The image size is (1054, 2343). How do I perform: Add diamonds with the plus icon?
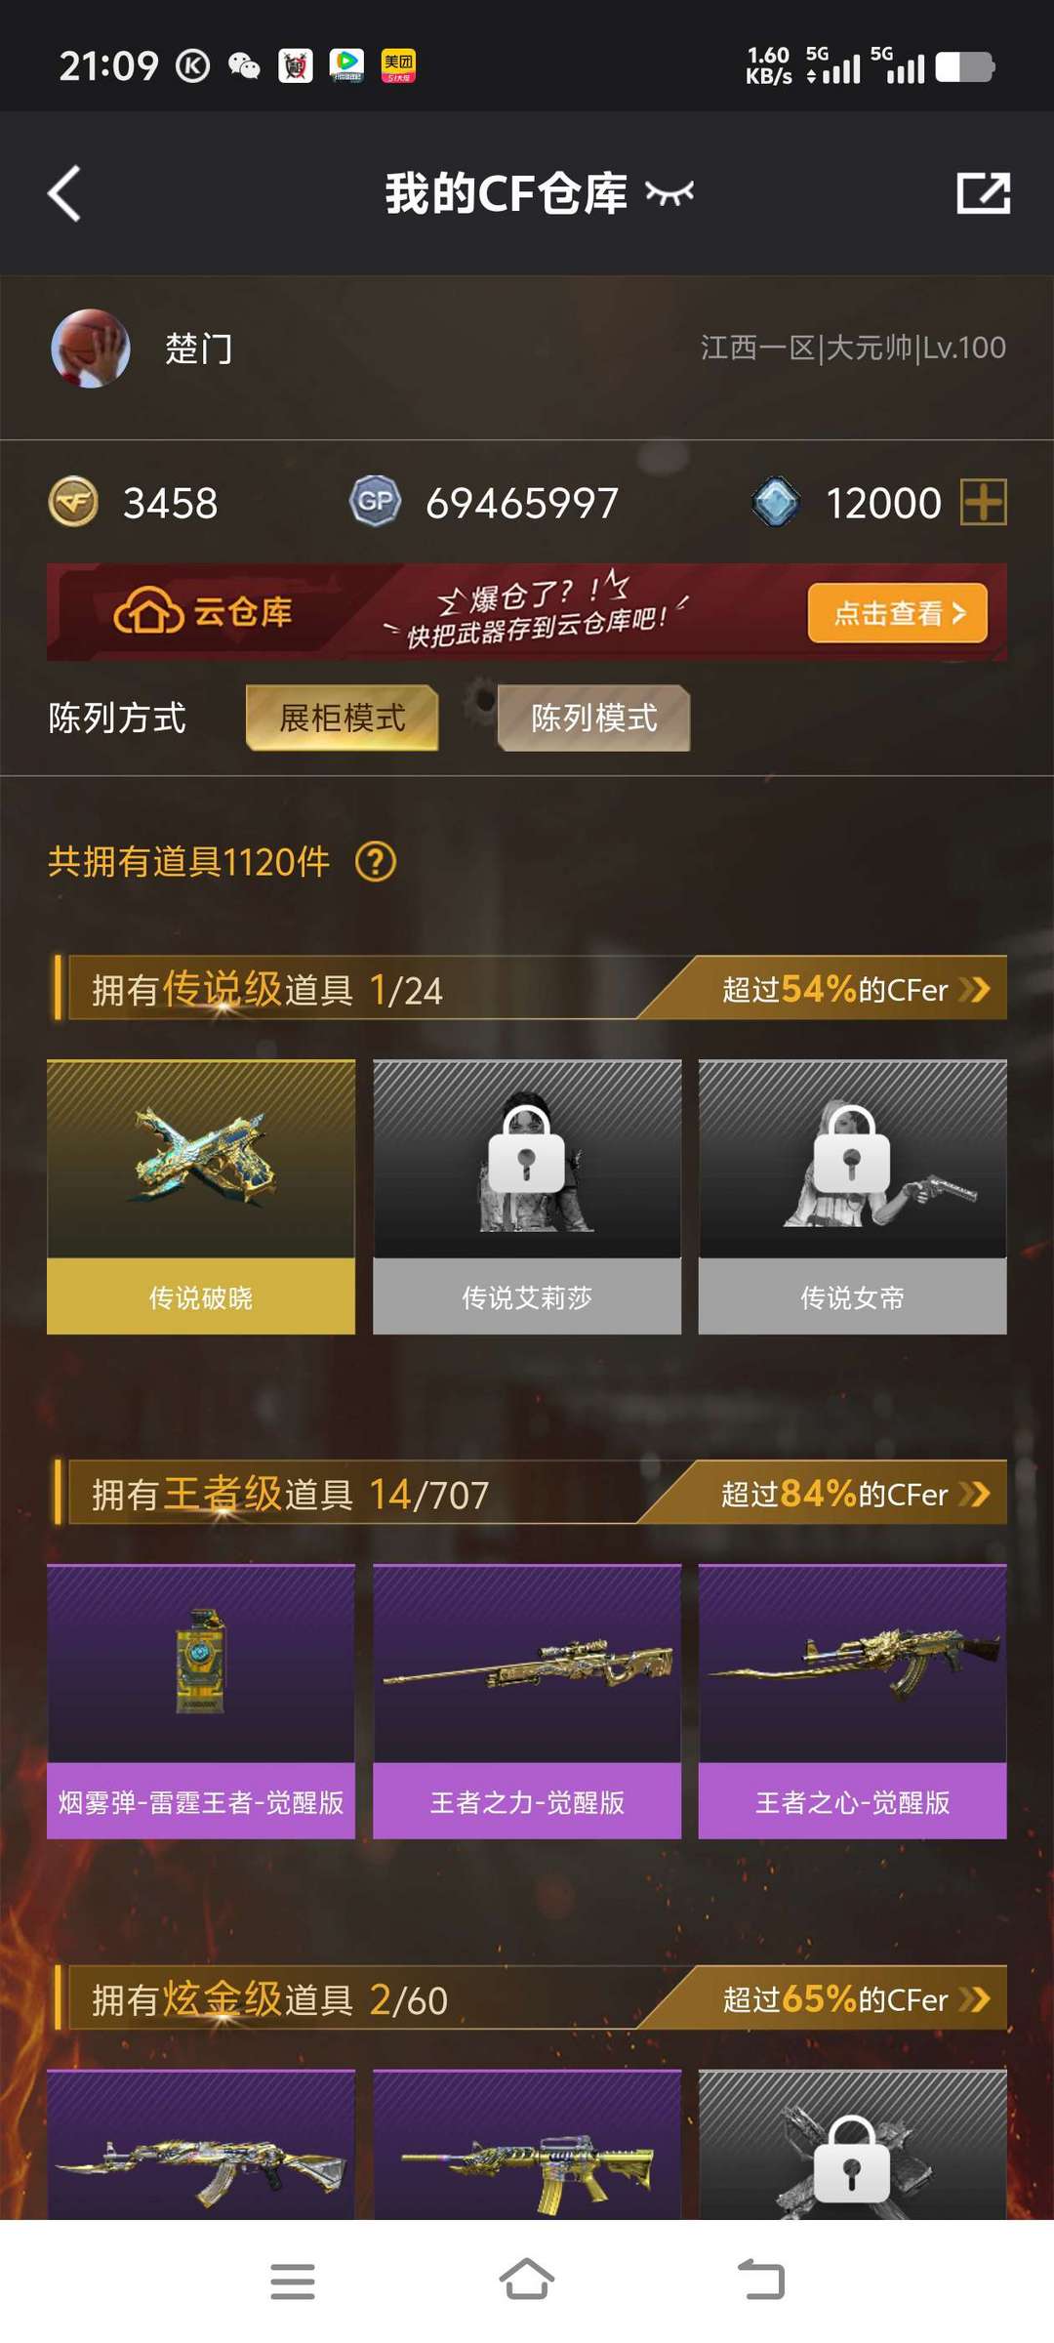(x=984, y=502)
